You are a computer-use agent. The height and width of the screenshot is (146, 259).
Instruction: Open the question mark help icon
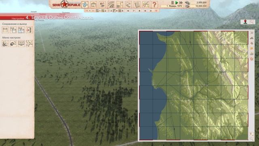click(x=154, y=4)
